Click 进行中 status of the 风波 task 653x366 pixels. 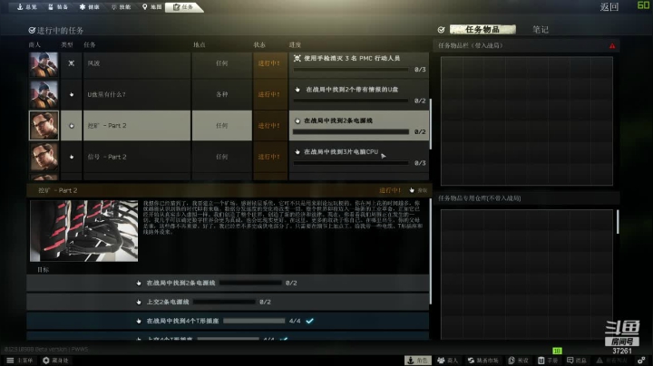(x=269, y=63)
